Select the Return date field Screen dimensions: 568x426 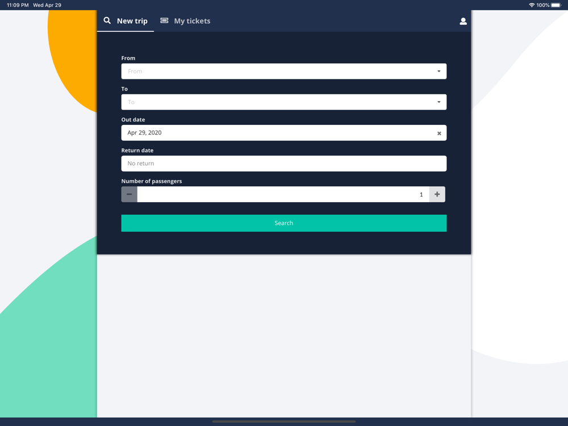283,164
